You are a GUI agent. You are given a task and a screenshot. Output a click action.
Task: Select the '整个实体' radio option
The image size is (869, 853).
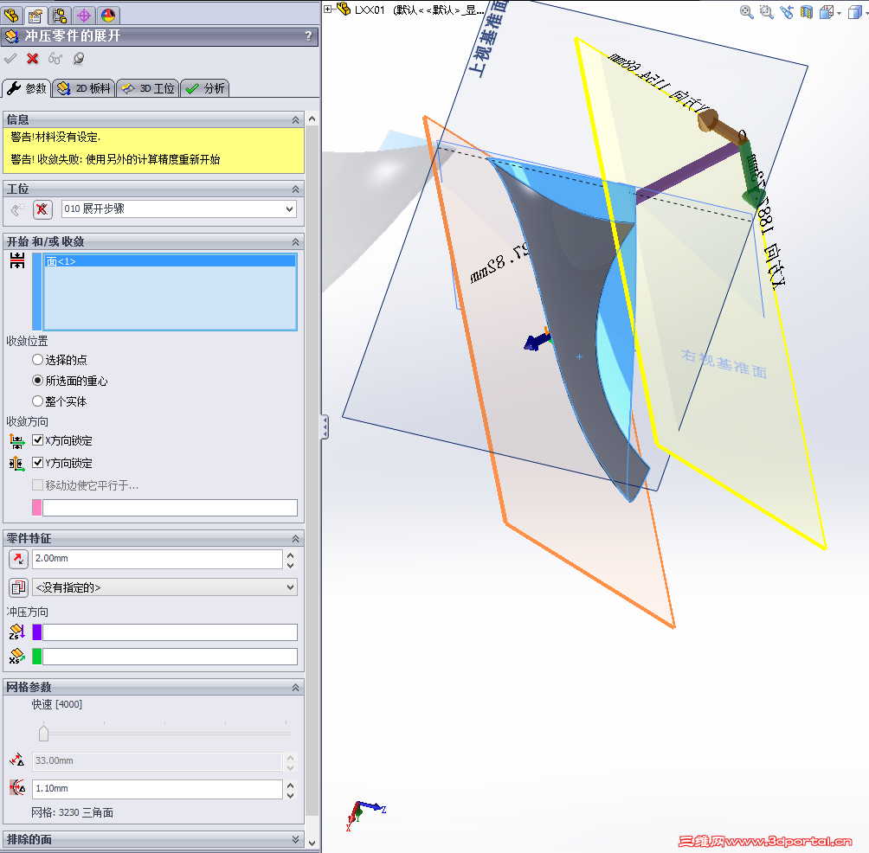coord(37,401)
